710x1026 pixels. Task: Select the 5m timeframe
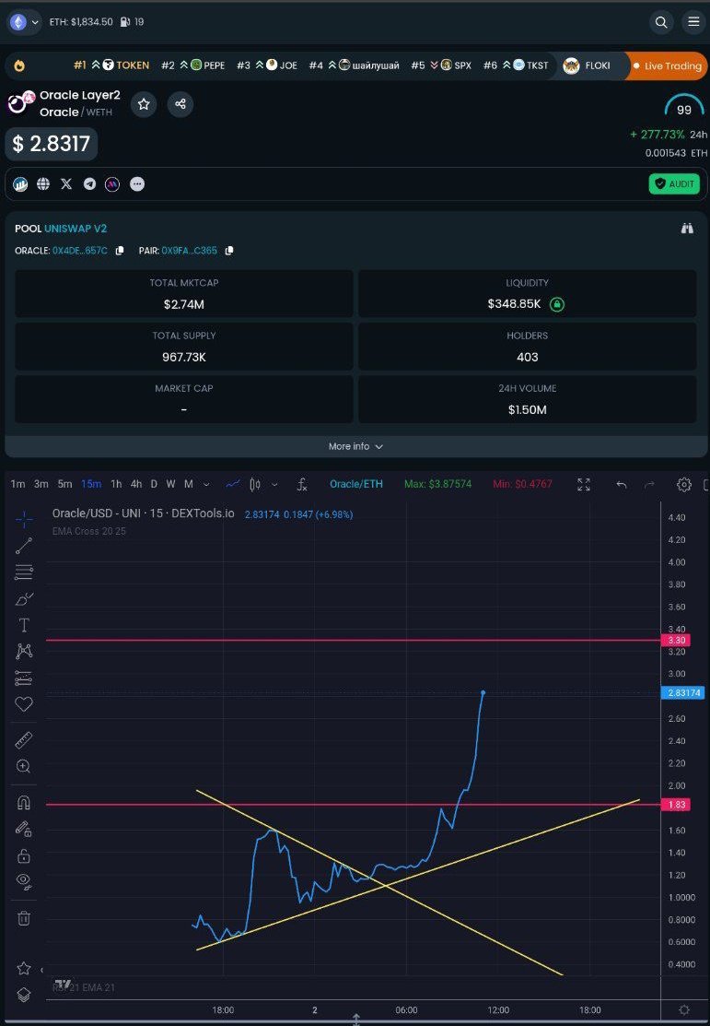pyautogui.click(x=64, y=484)
